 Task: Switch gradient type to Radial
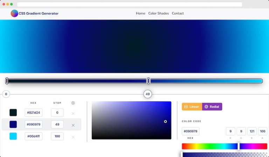click(212, 107)
